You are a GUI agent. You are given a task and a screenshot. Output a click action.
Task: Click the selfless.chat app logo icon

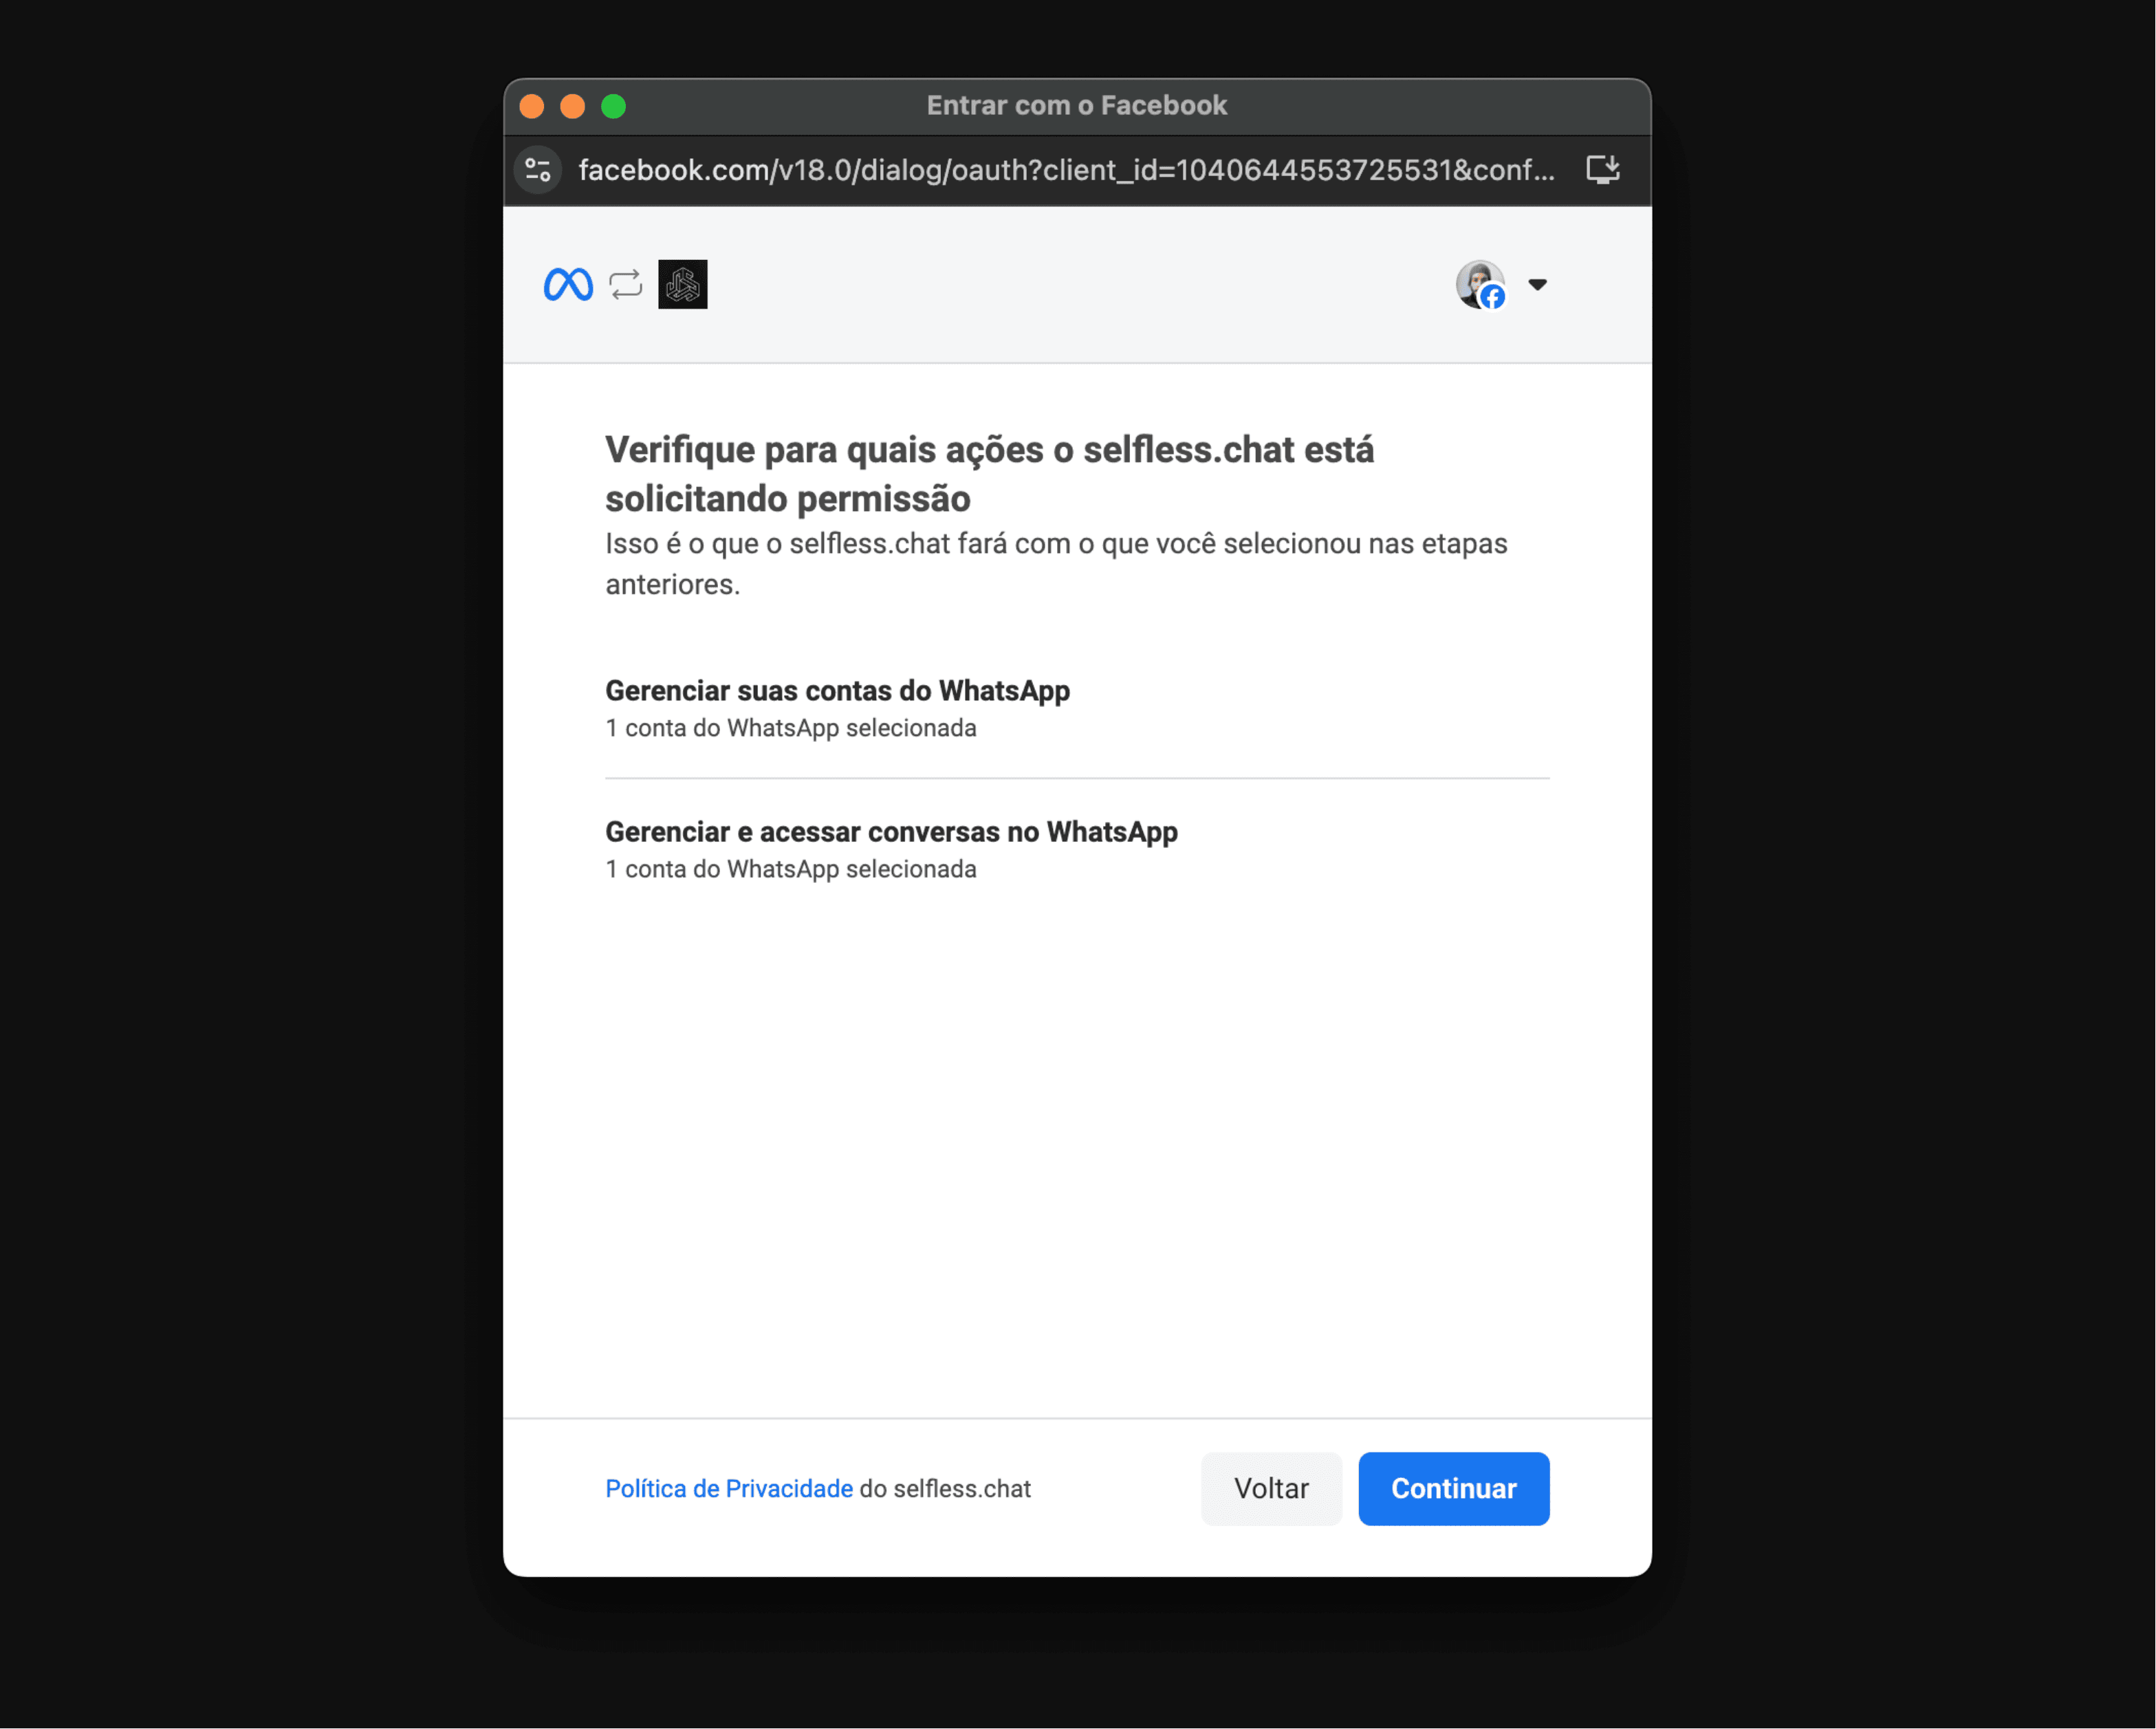683,285
